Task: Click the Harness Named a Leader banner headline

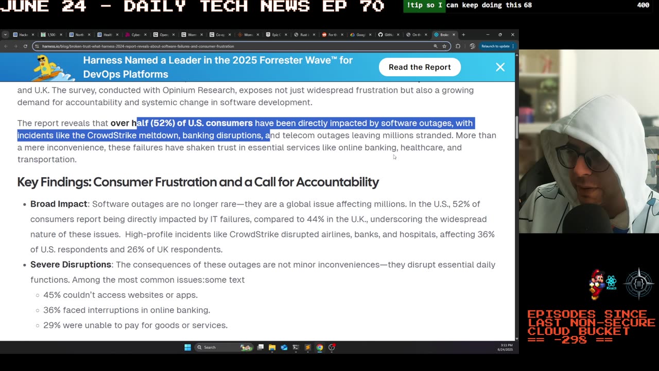Action: pos(218,67)
